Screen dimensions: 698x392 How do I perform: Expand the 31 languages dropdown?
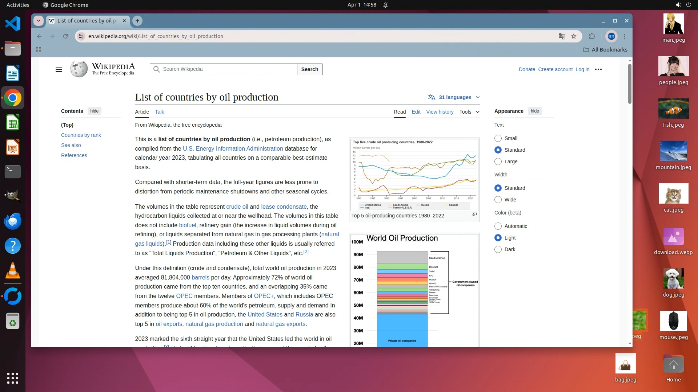coord(454,97)
